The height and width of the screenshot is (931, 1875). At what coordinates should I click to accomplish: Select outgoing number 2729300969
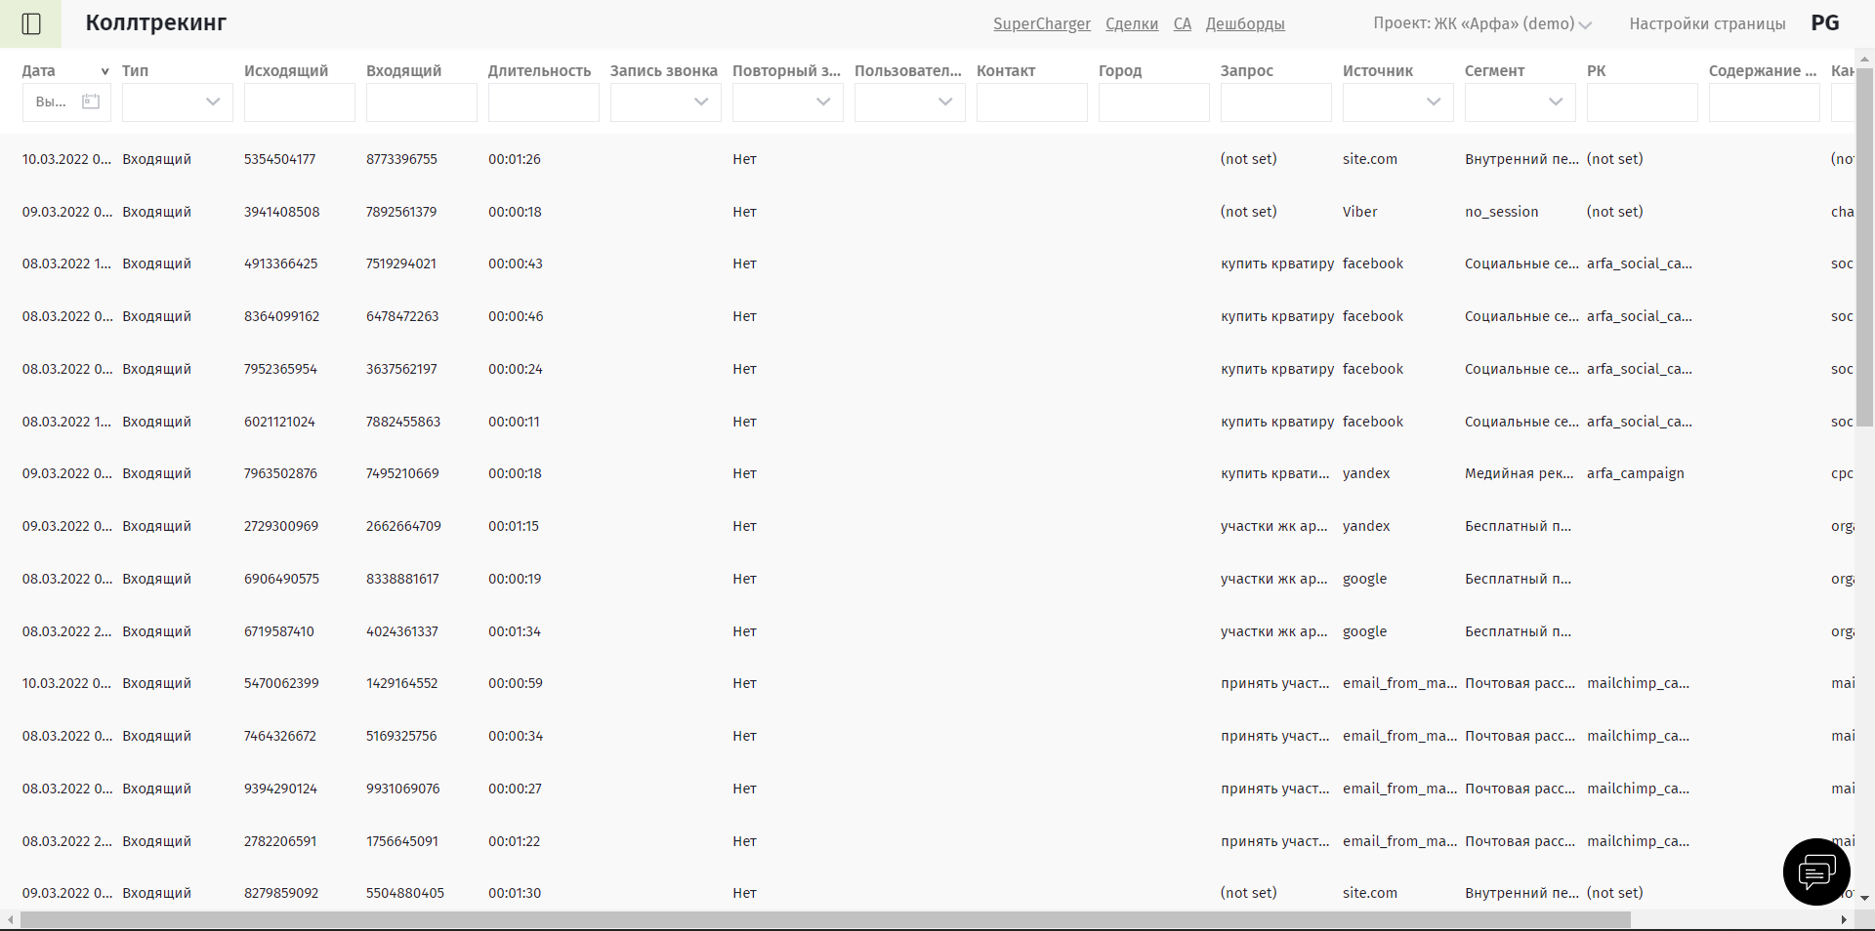(x=281, y=526)
